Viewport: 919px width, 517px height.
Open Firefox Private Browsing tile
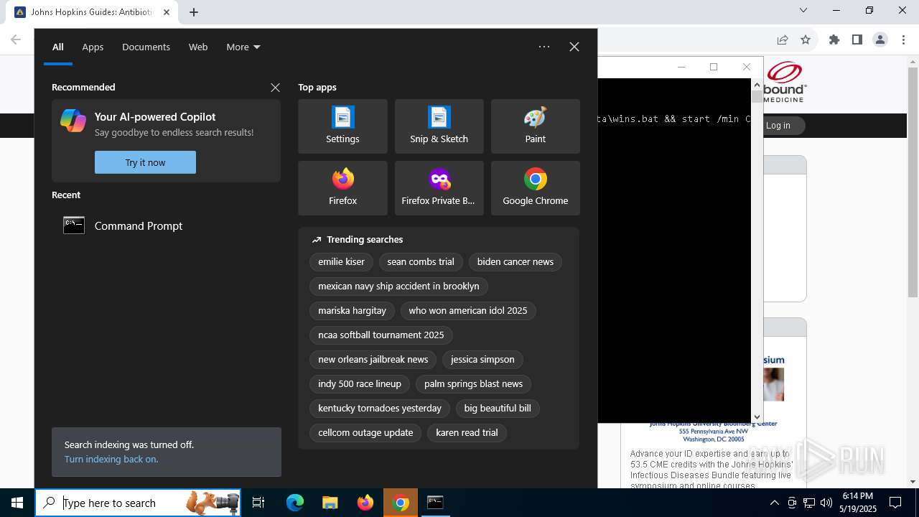point(439,188)
